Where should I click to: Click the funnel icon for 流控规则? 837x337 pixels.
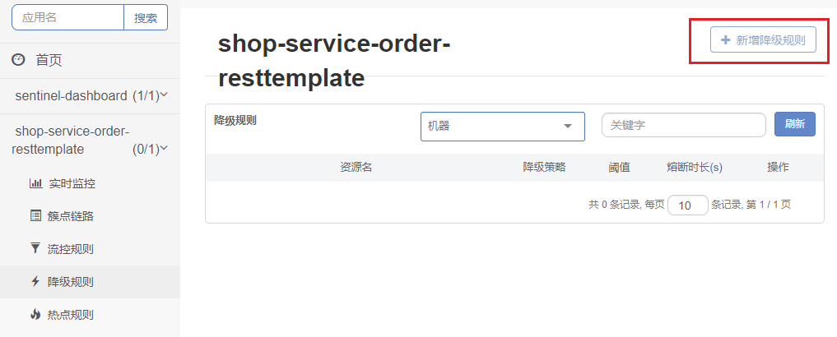(35, 248)
